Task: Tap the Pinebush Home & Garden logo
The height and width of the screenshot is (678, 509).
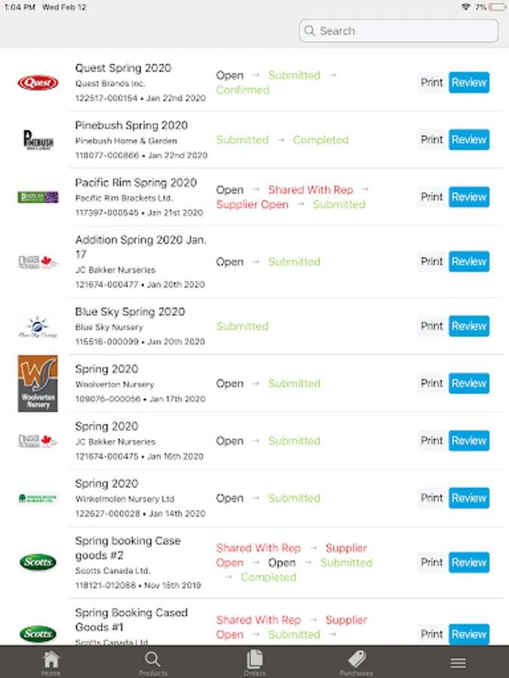Action: tap(38, 139)
